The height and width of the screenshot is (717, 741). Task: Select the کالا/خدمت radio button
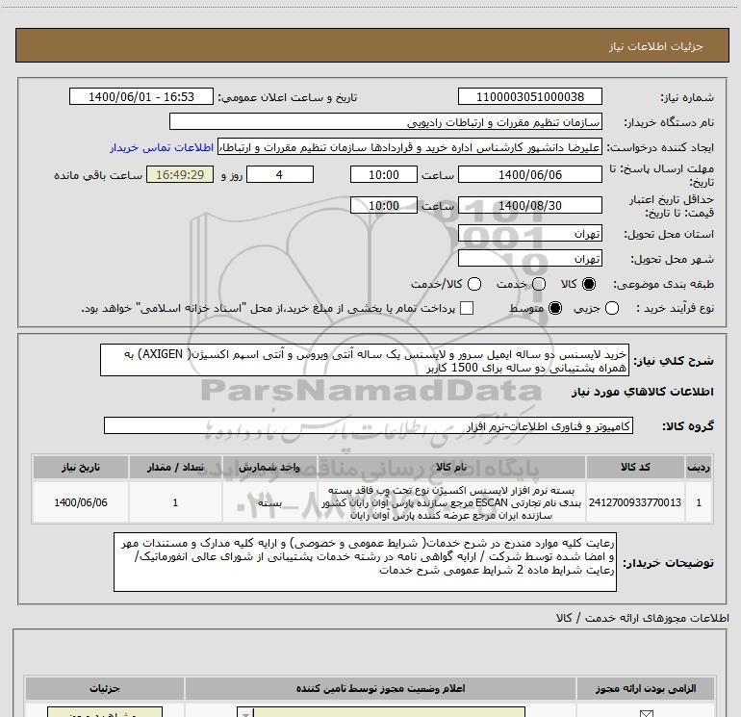pyautogui.click(x=474, y=284)
